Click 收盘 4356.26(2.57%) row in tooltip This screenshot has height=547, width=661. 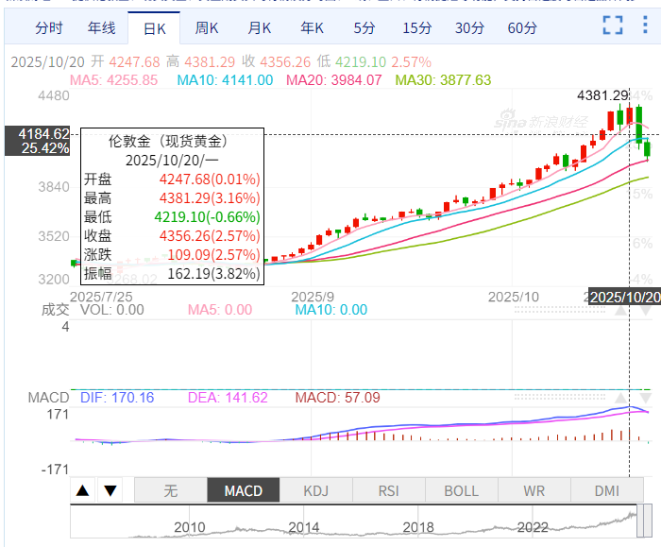pyautogui.click(x=172, y=236)
